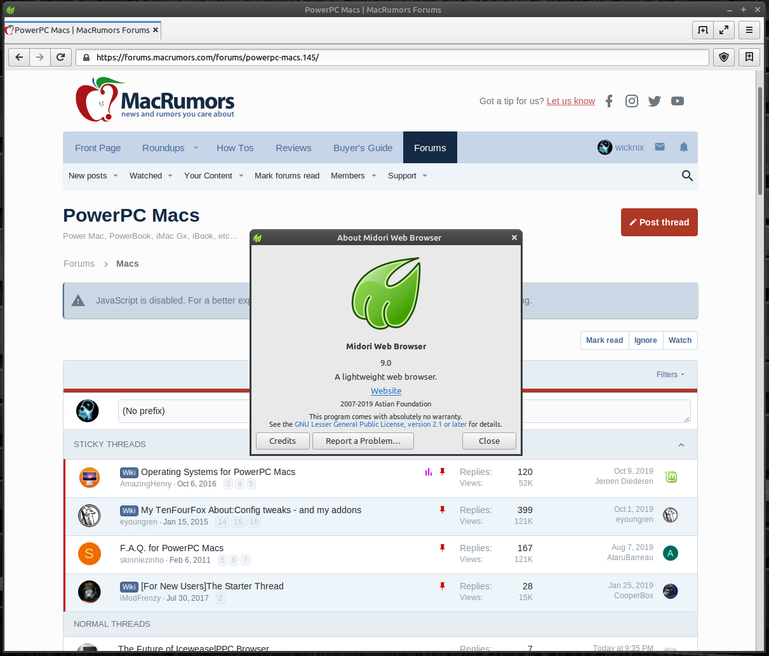Open the inbox envelope icon
Screen dimensions: 769x656
point(660,147)
